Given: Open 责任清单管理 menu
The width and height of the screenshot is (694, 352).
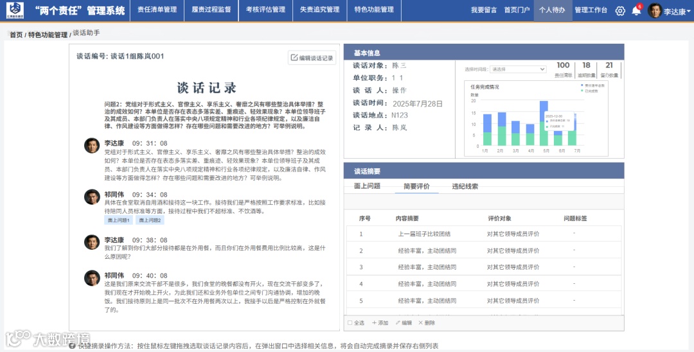Looking at the screenshot, I should [x=157, y=10].
